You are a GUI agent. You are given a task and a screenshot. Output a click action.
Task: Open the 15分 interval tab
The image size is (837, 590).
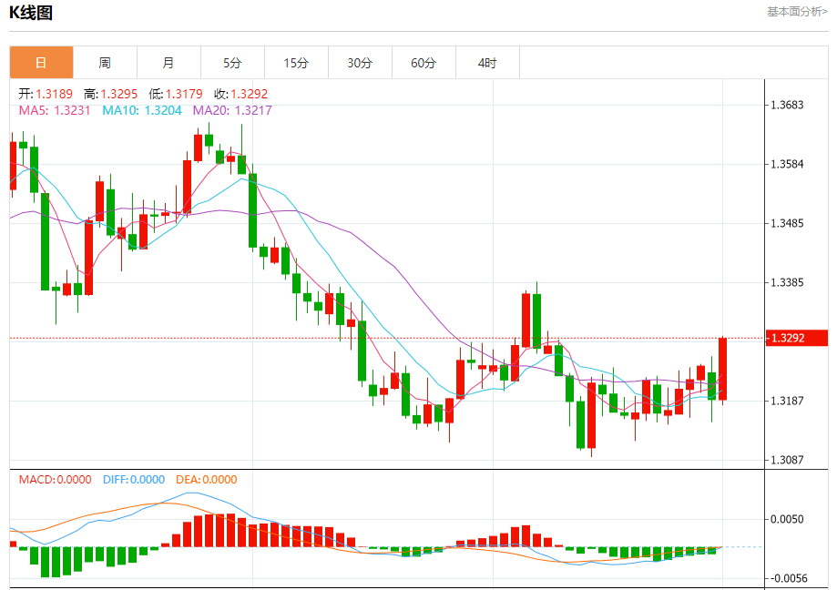tap(296, 63)
